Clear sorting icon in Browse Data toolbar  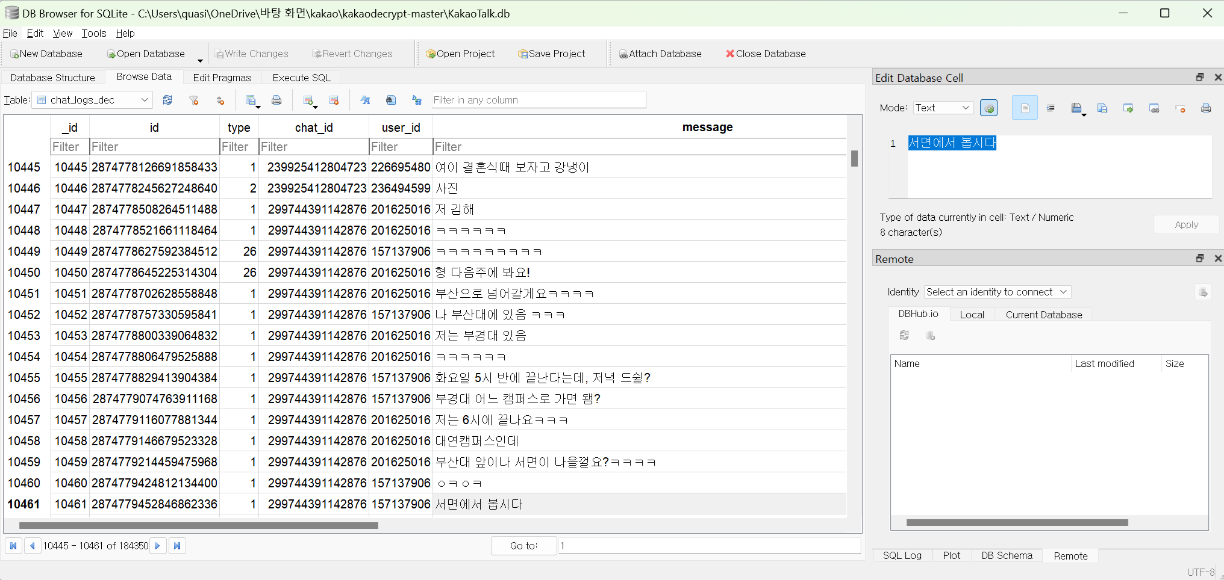(x=220, y=100)
